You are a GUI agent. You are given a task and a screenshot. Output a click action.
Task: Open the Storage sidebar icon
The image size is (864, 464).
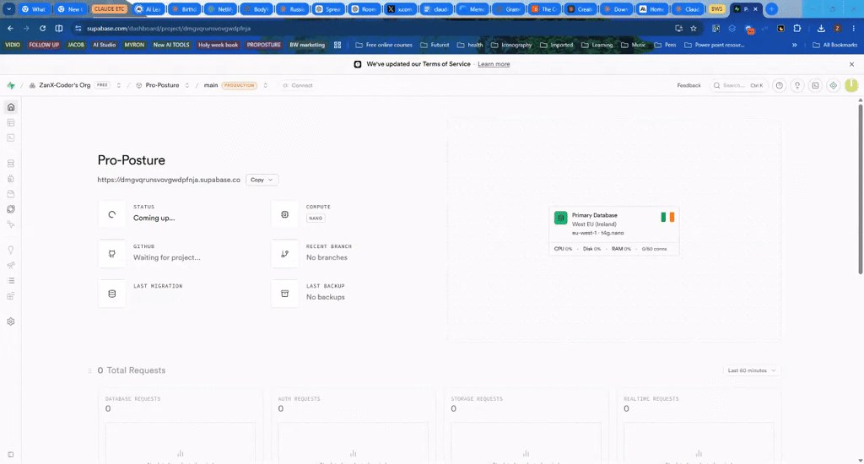10,194
